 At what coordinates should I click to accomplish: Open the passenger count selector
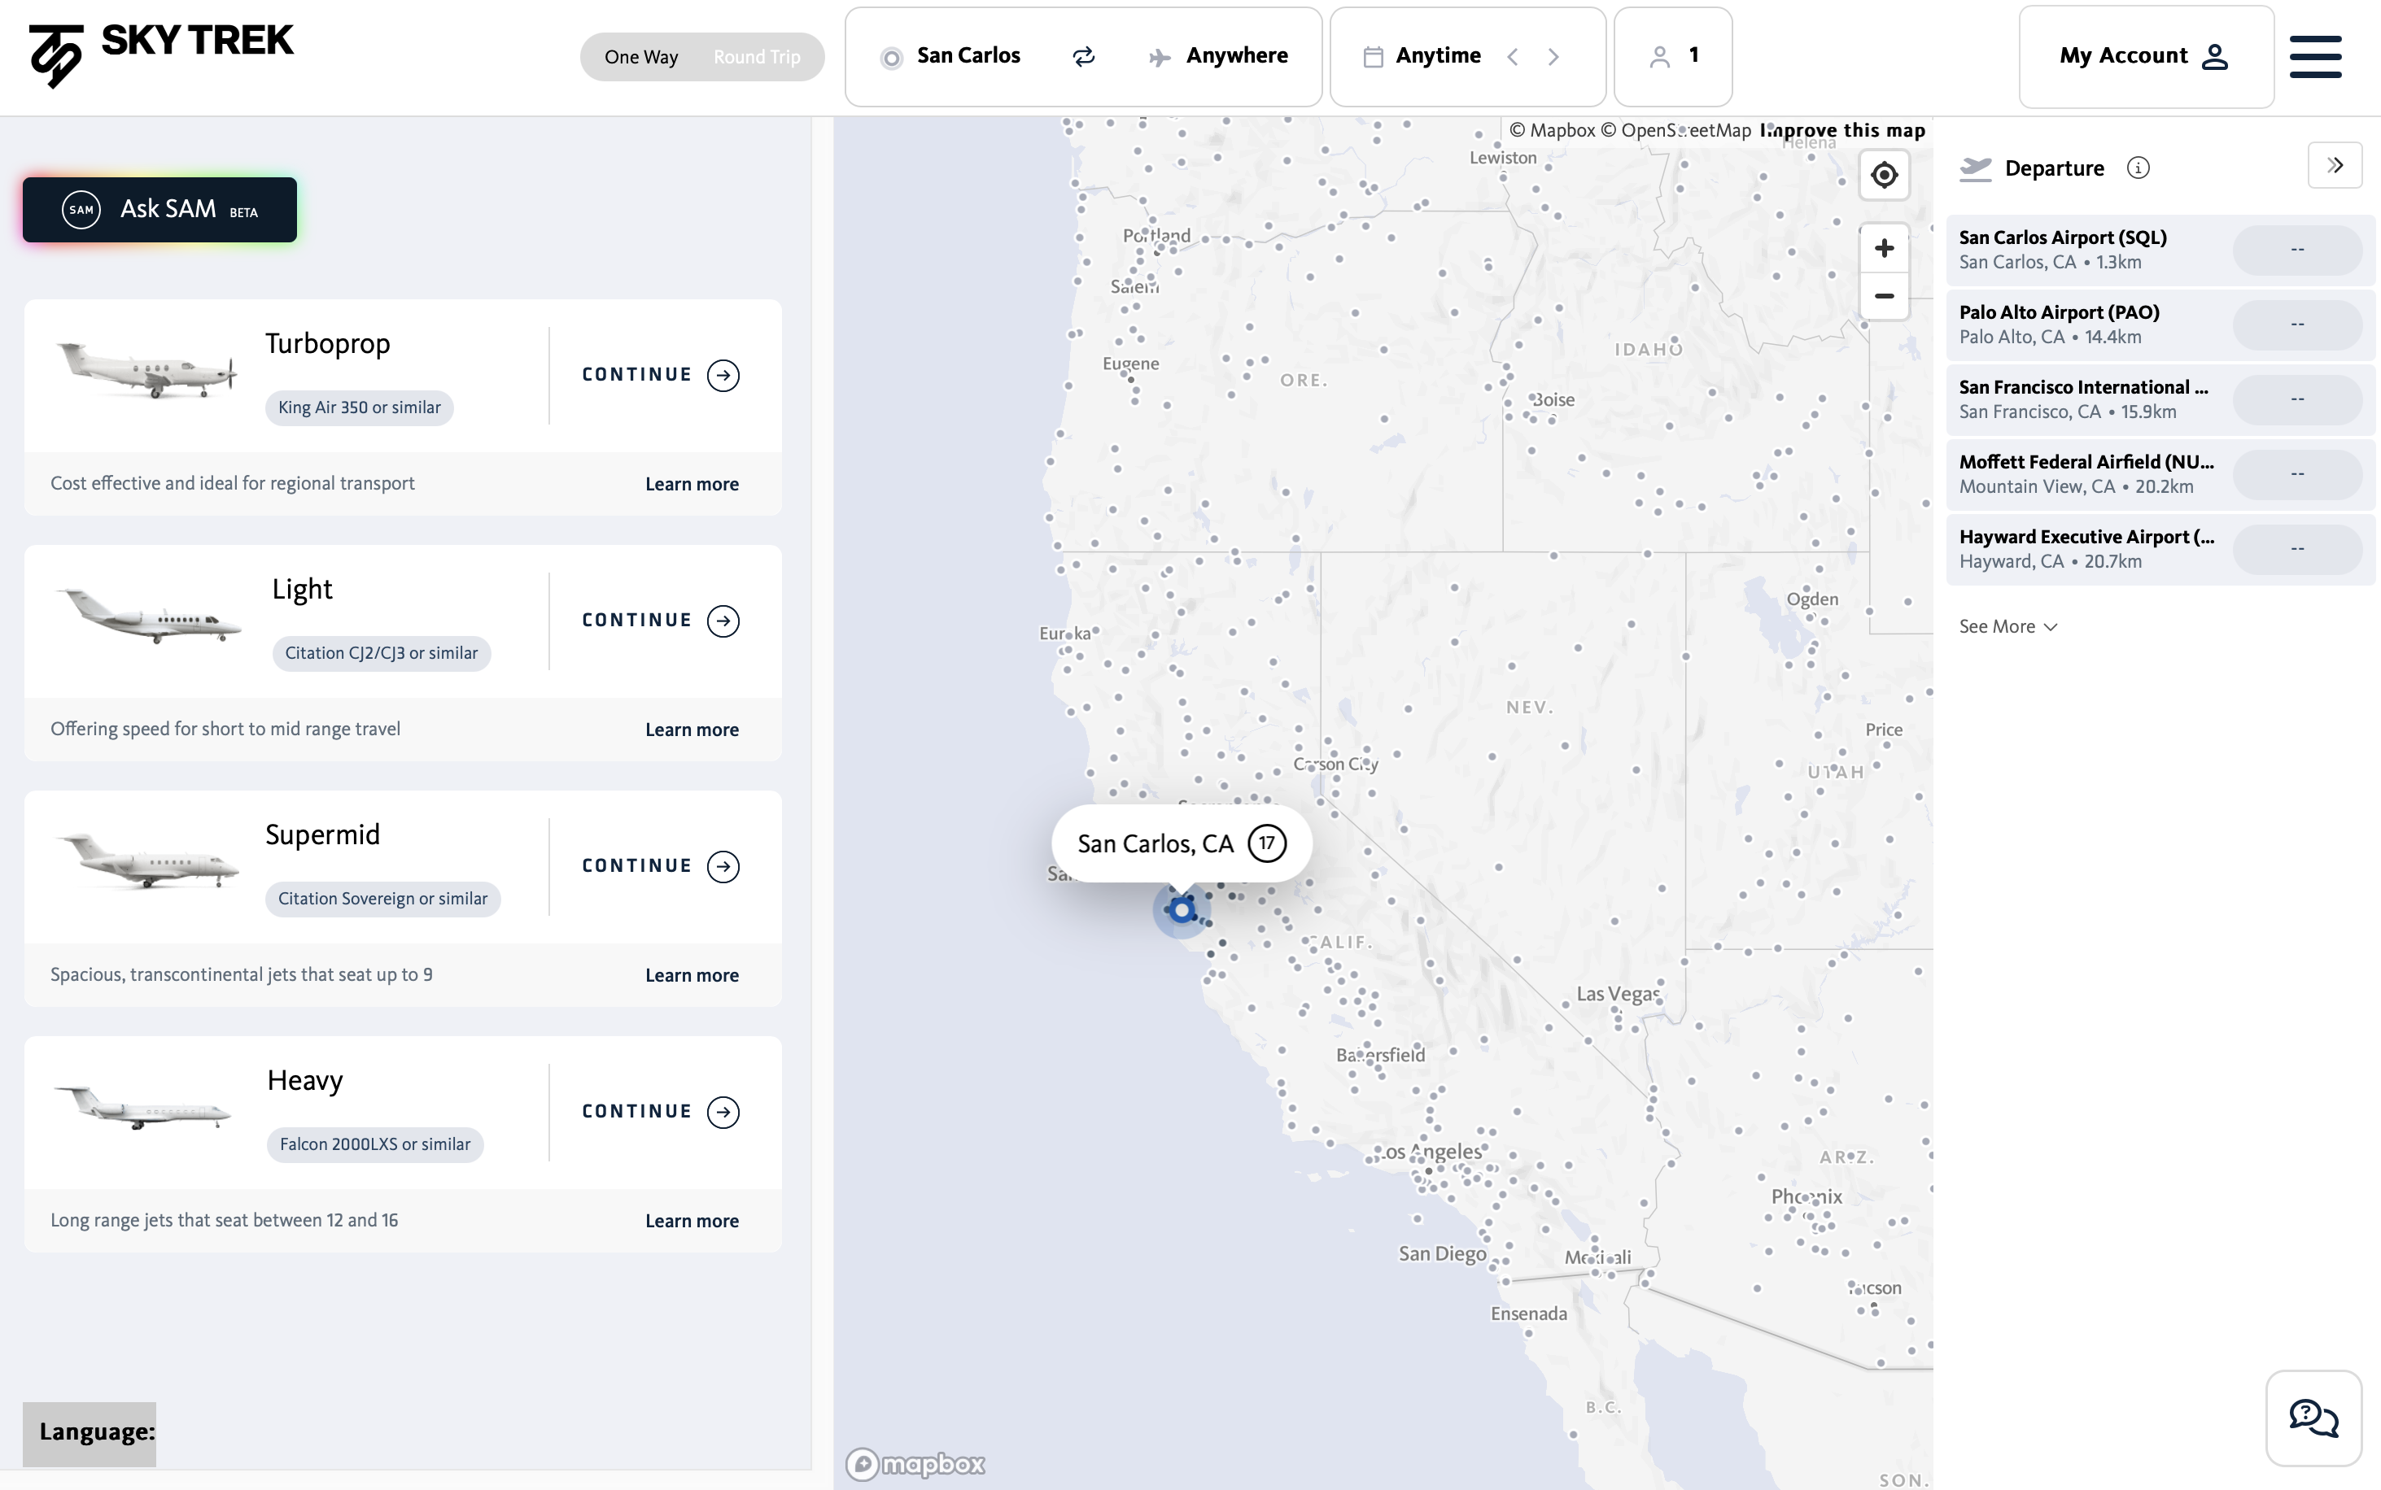[1672, 56]
